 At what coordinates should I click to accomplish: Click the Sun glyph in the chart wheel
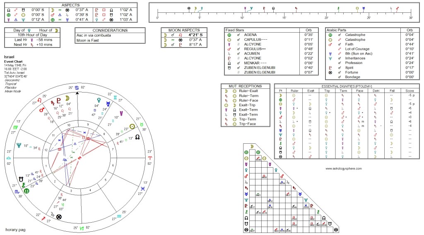pyautogui.click(x=132, y=127)
